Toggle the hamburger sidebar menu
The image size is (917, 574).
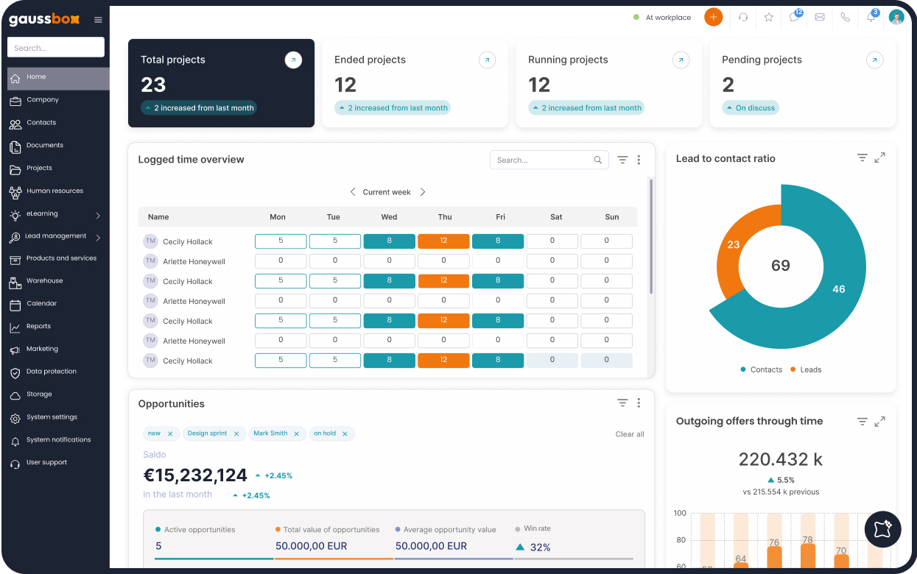(98, 20)
